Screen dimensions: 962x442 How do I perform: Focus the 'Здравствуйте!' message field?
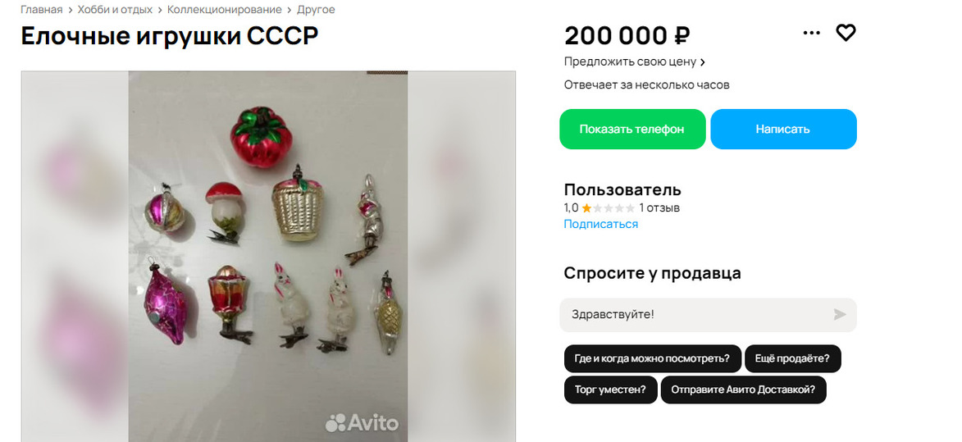tap(708, 315)
